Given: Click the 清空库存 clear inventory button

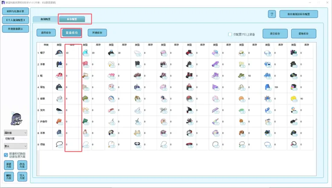Looking at the screenshot, I should [275, 34].
